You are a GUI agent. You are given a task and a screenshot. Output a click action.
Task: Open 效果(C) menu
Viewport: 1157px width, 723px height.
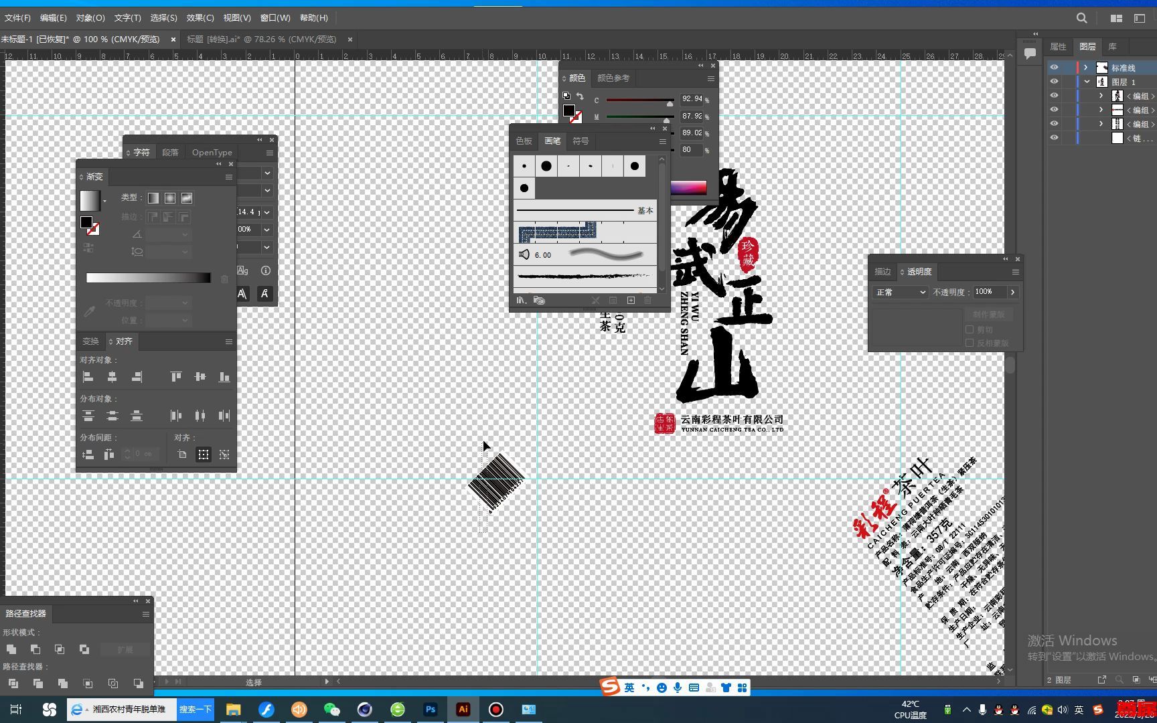(x=200, y=18)
